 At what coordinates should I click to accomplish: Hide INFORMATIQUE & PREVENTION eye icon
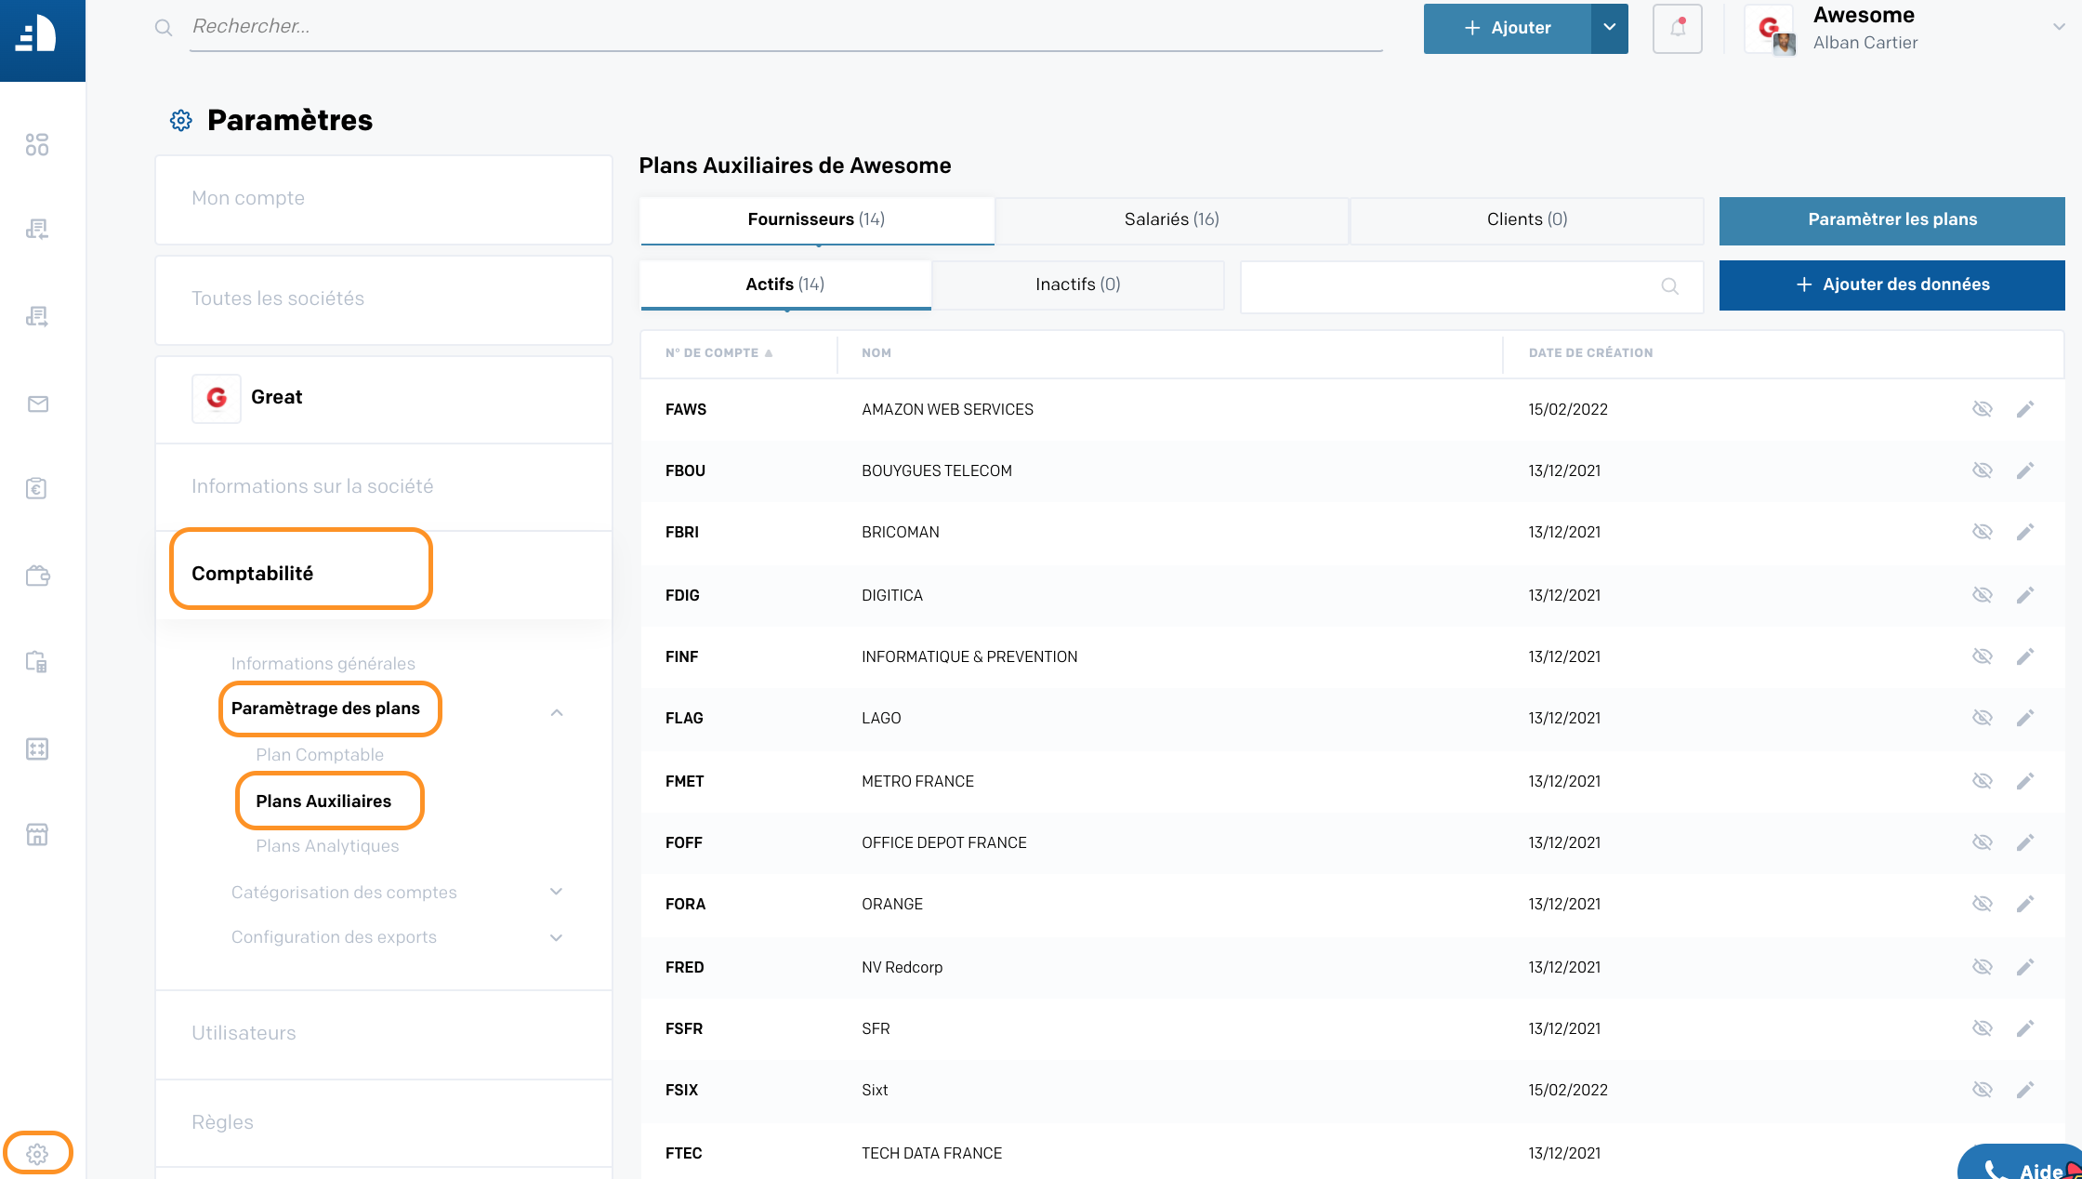(x=1983, y=656)
